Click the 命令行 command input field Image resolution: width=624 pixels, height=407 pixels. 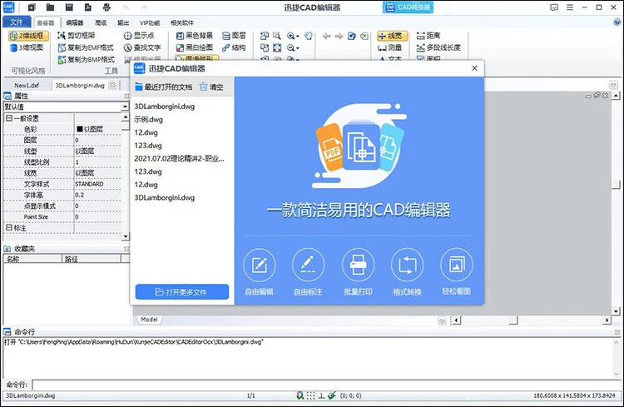(x=324, y=385)
